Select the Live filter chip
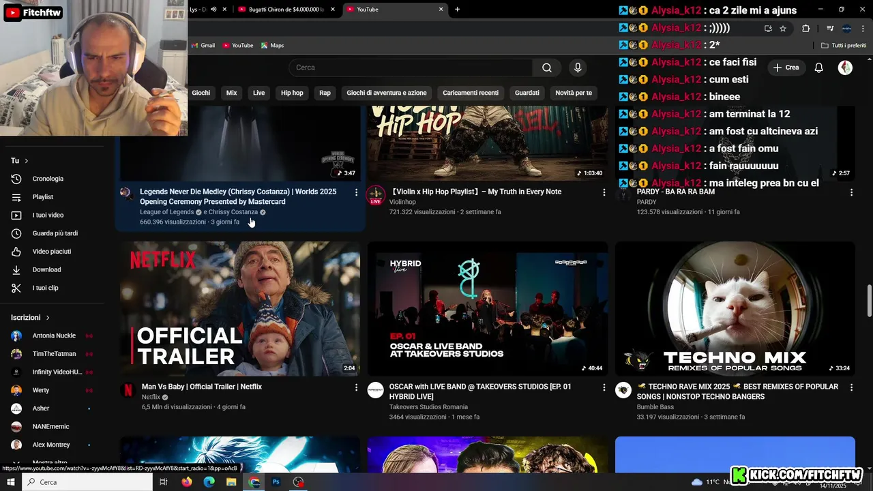This screenshot has height=491, width=873. click(259, 93)
